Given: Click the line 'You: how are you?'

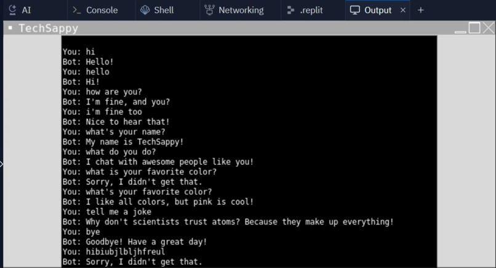Looking at the screenshot, I should [102, 92].
